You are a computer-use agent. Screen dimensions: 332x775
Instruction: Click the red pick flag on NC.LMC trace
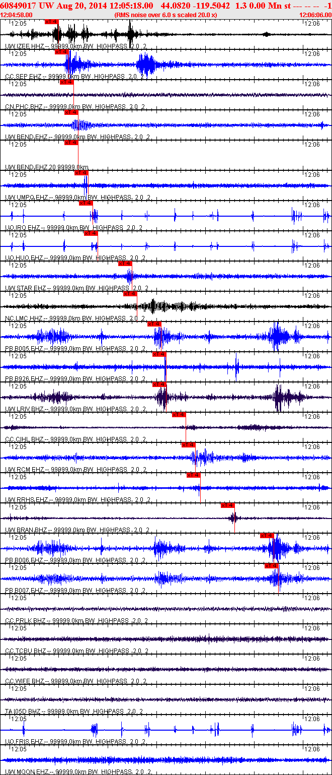tap(130, 294)
